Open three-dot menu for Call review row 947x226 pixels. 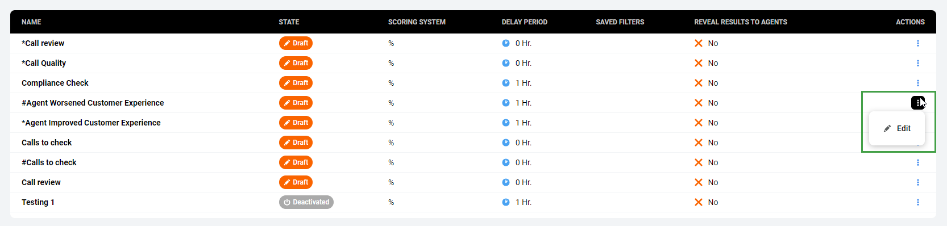pyautogui.click(x=917, y=182)
